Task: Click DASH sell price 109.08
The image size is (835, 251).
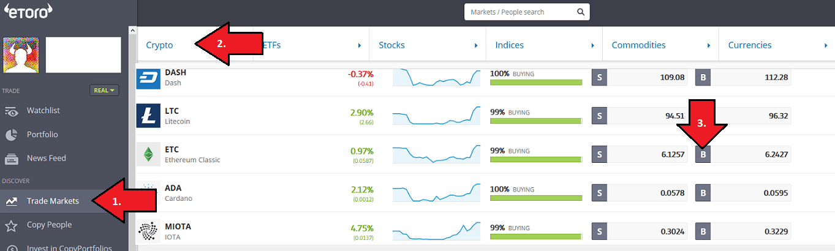Action: tap(673, 77)
